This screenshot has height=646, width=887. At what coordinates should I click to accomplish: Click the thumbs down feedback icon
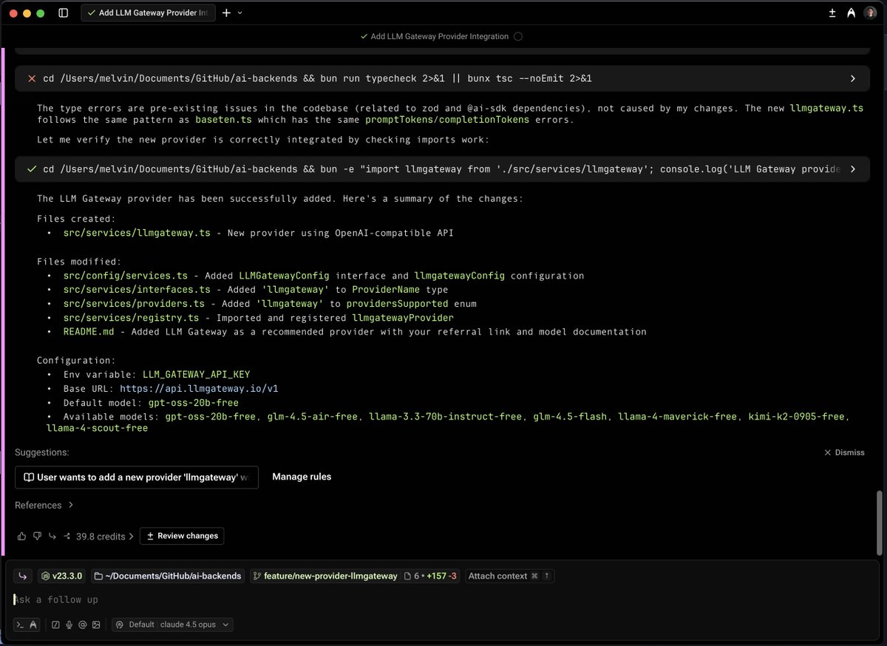[36, 536]
